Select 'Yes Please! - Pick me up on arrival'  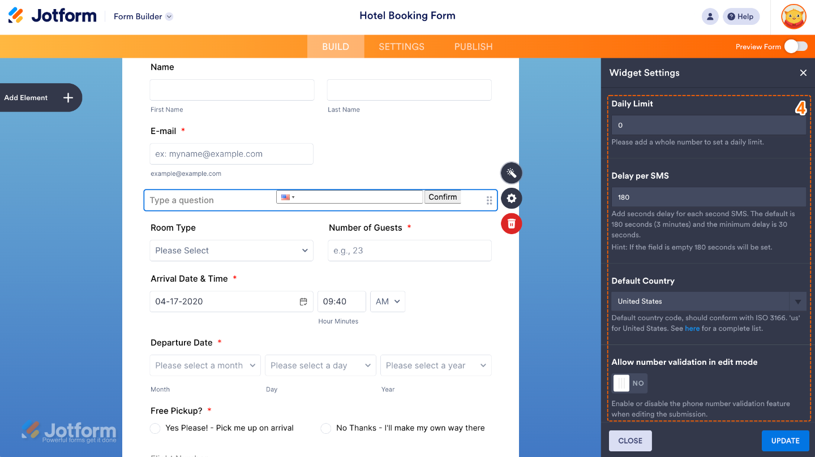pyautogui.click(x=155, y=428)
